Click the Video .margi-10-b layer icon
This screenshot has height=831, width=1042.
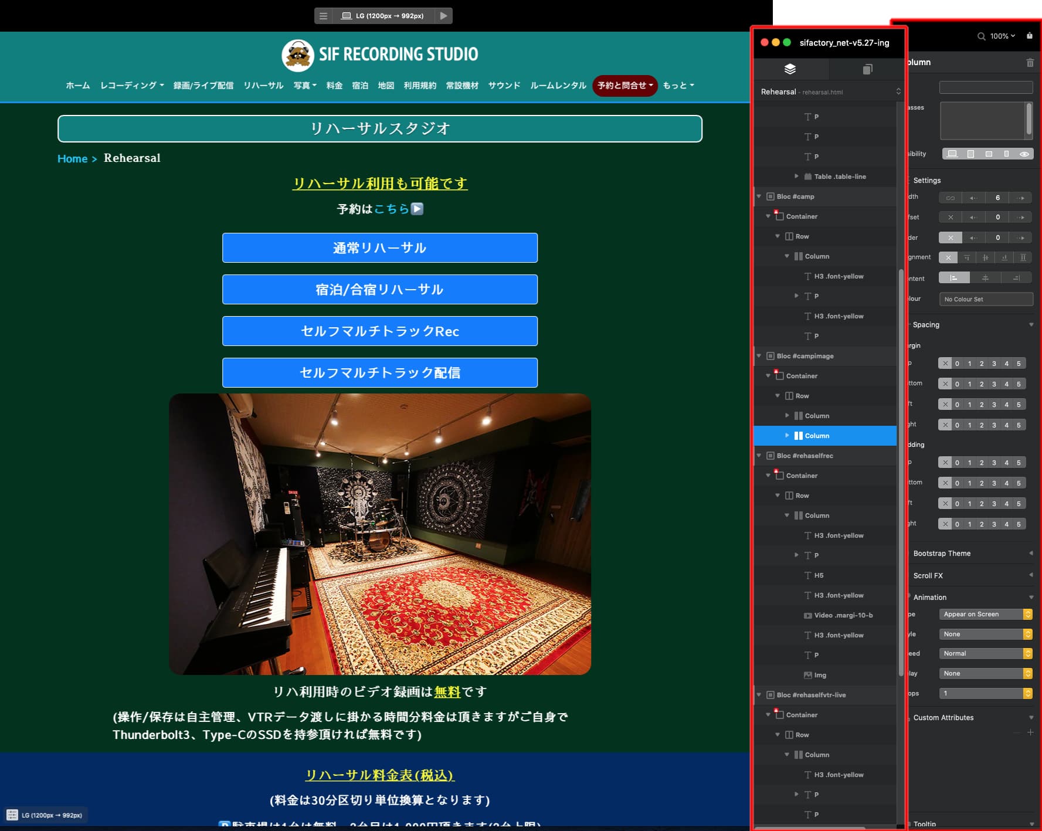click(x=808, y=615)
